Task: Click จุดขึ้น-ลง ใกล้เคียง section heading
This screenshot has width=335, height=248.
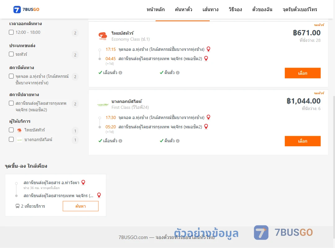Action: 26,166
